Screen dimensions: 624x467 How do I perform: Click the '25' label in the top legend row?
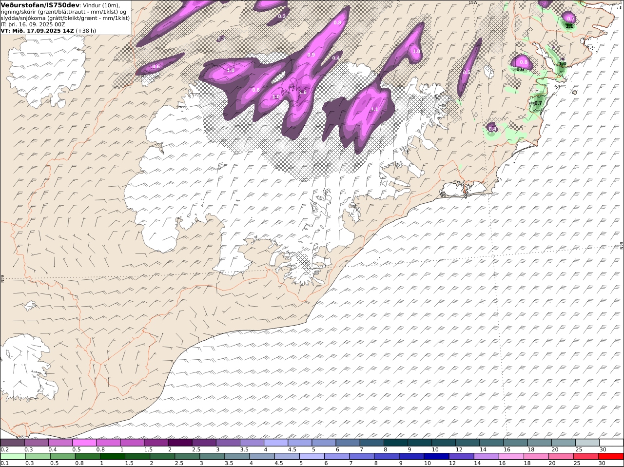click(x=579, y=449)
